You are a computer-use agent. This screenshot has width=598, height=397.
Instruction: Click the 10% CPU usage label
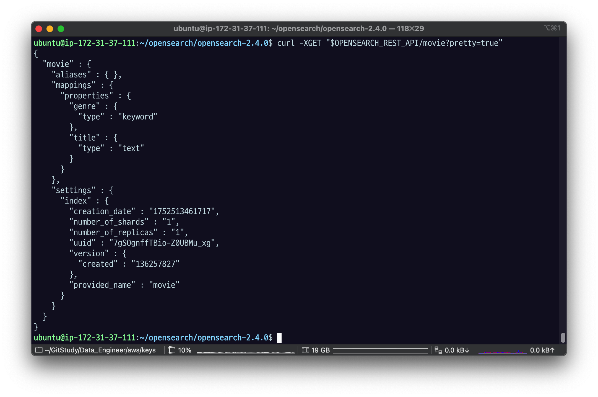coord(185,350)
